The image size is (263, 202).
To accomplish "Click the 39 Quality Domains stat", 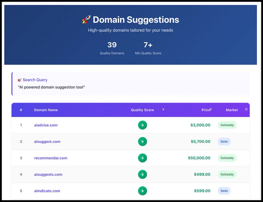I will 112,48.
